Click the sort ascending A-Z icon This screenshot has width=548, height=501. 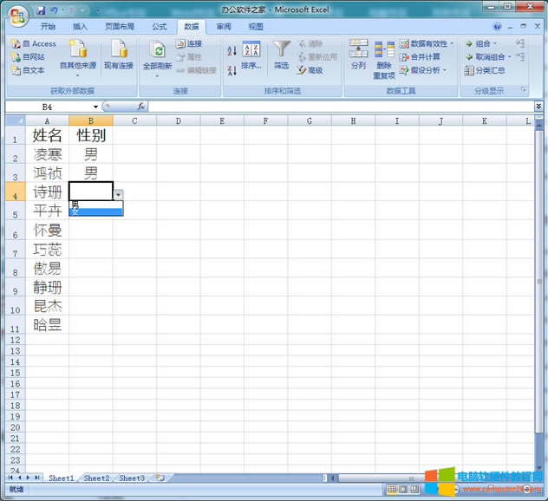click(232, 49)
